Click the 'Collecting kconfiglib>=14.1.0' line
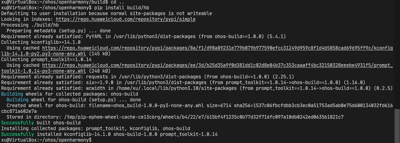Image resolution: width=400 pixels, height=143 pixels. [41, 42]
